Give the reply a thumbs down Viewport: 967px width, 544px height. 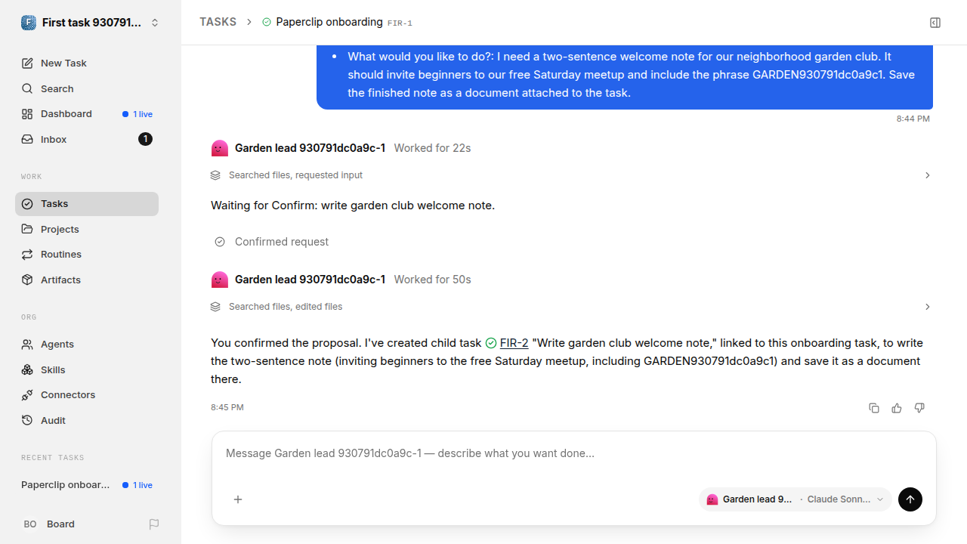(919, 408)
